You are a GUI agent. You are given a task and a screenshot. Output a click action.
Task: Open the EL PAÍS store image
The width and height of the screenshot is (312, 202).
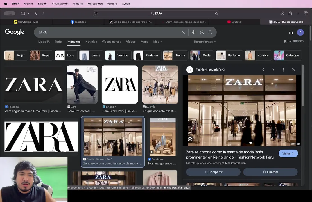coord(160,84)
